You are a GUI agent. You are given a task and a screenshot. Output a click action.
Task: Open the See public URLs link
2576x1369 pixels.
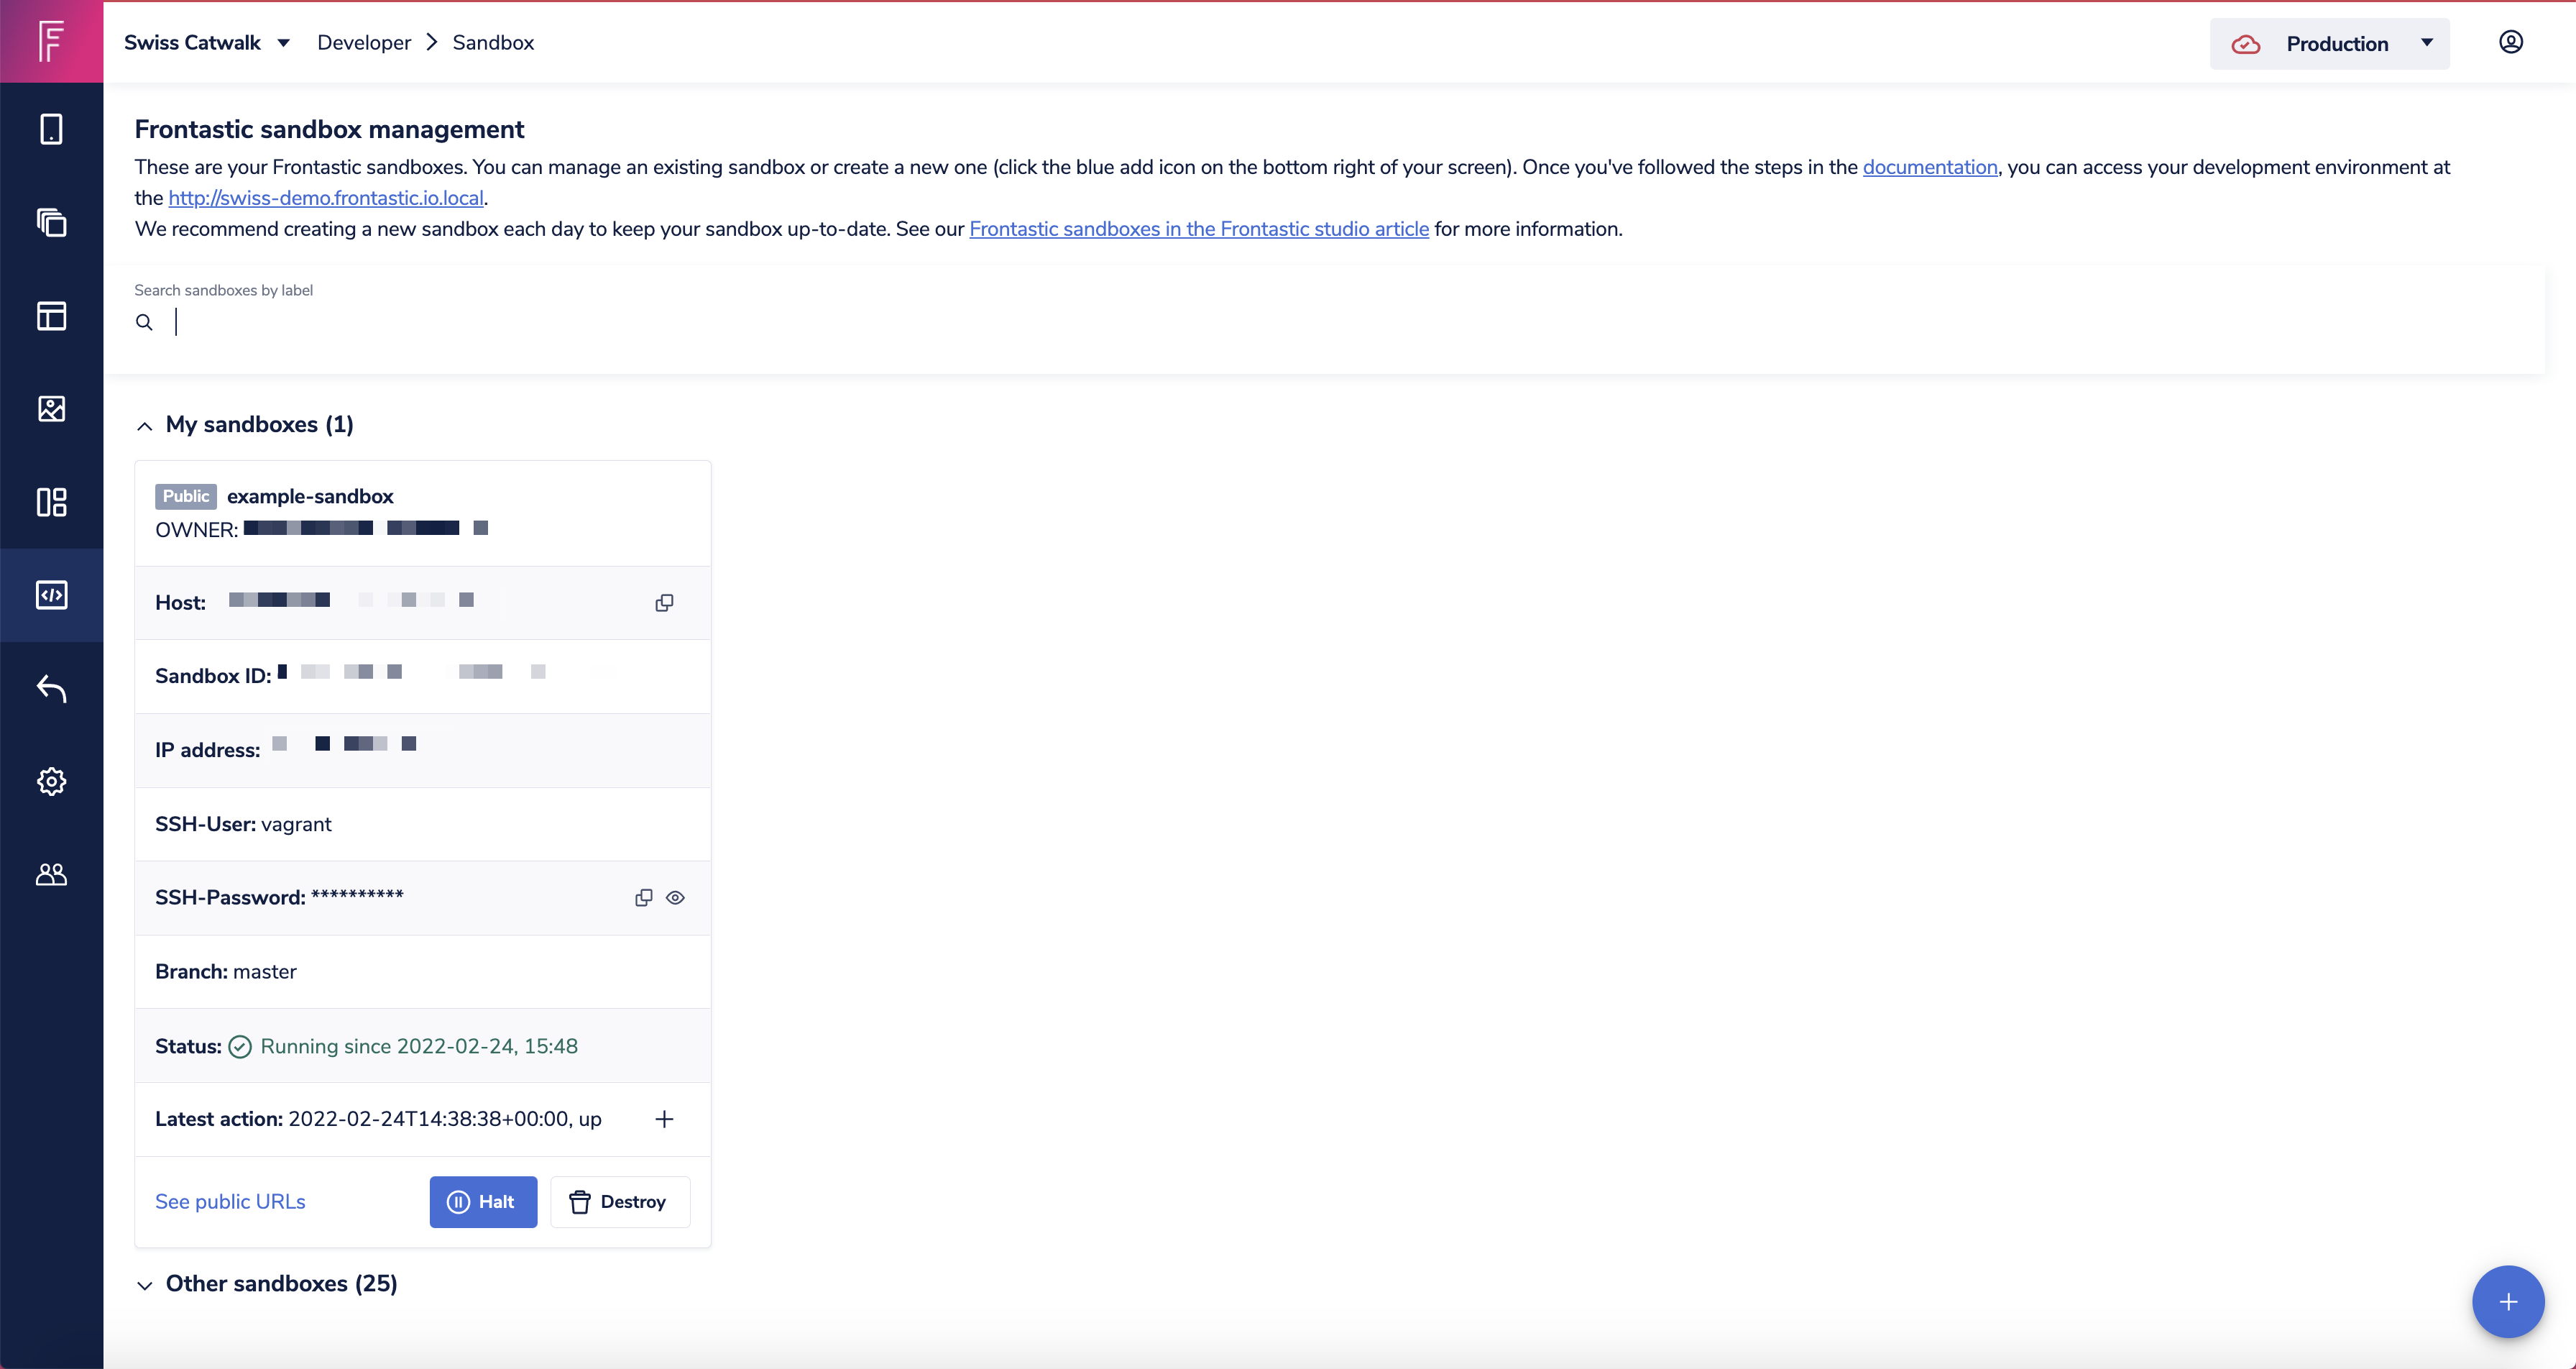click(230, 1202)
